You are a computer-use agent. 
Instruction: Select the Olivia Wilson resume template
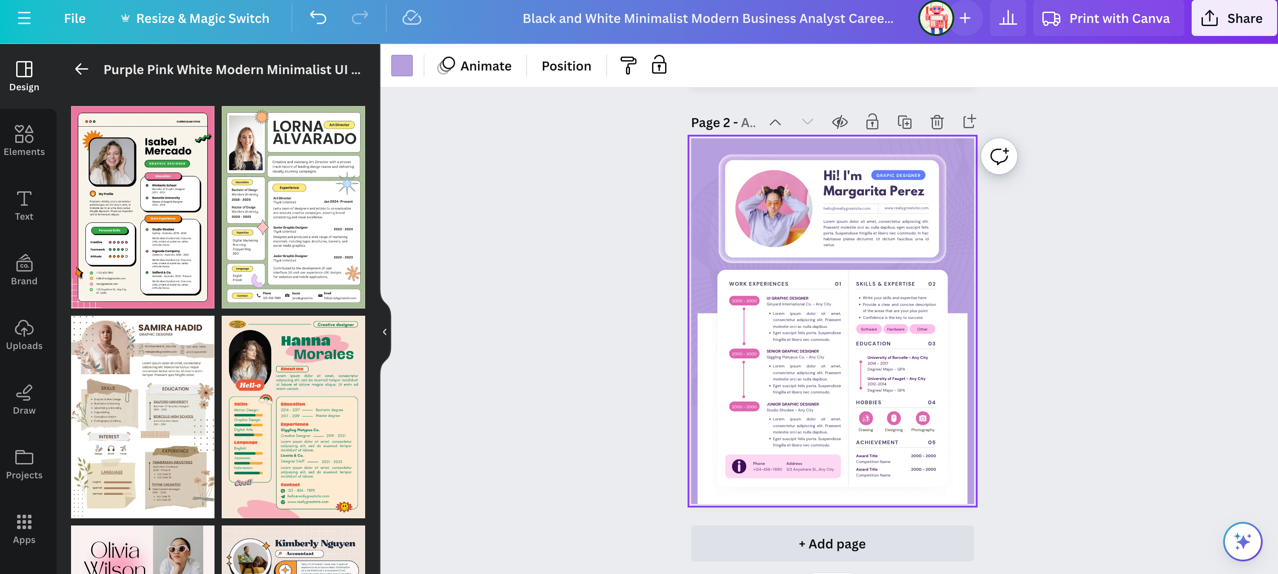[x=143, y=550]
